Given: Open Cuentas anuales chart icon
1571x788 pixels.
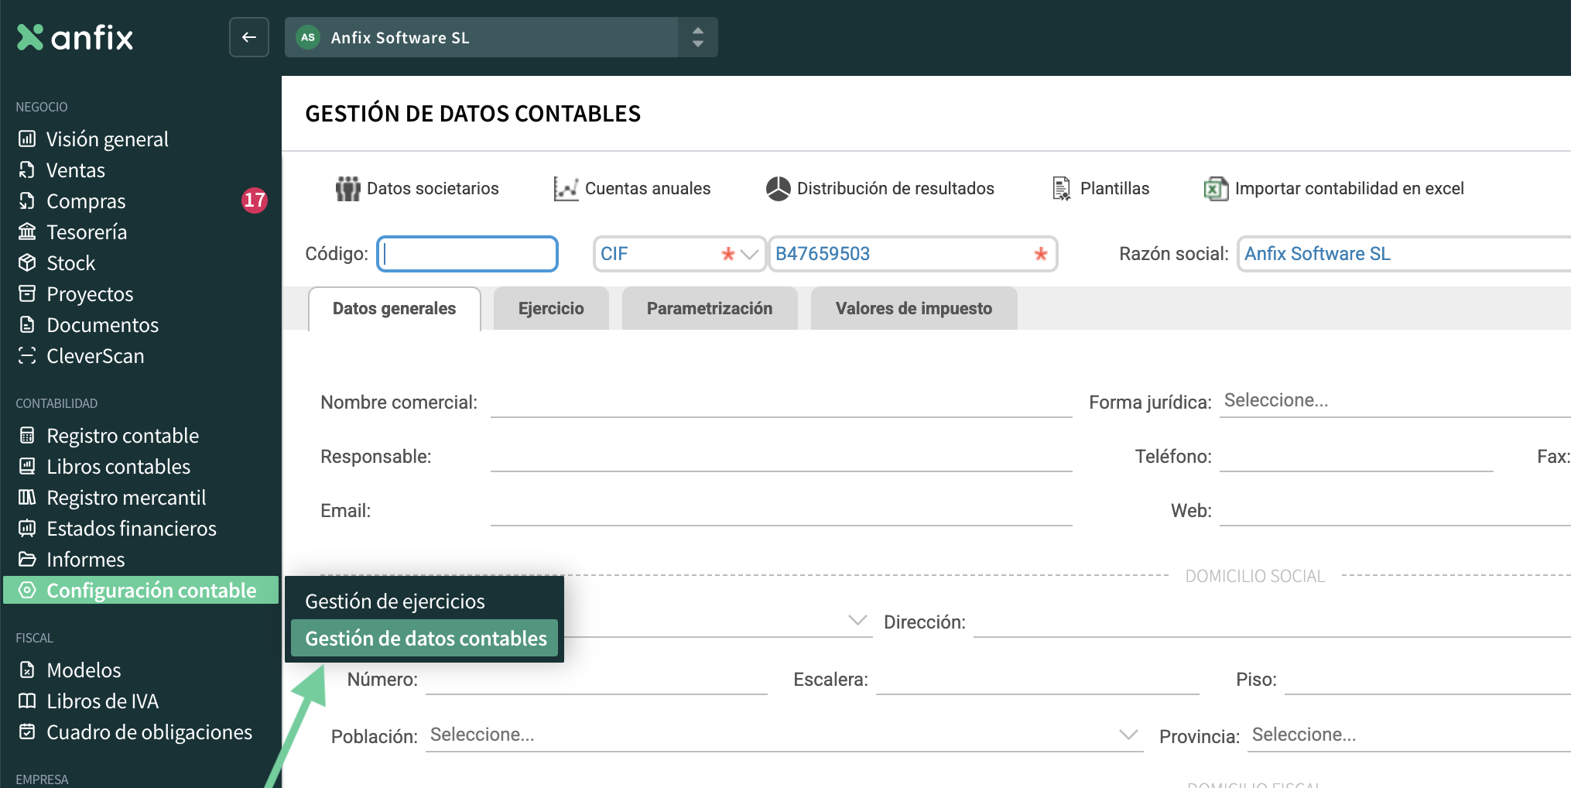Looking at the screenshot, I should point(566,188).
